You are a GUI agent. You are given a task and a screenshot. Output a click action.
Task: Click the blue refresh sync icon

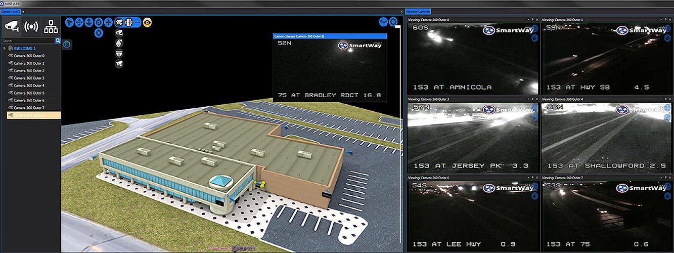(99, 33)
